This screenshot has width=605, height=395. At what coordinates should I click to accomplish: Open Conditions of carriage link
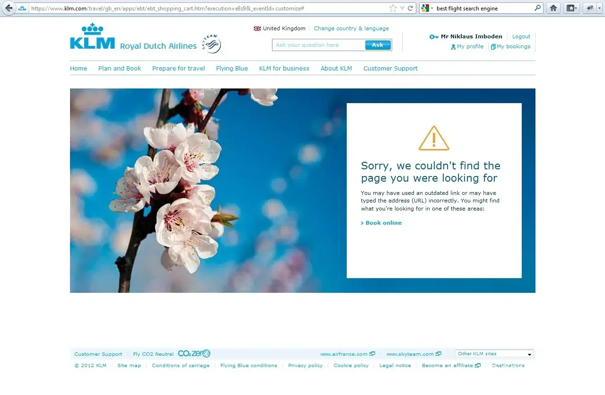(x=181, y=365)
